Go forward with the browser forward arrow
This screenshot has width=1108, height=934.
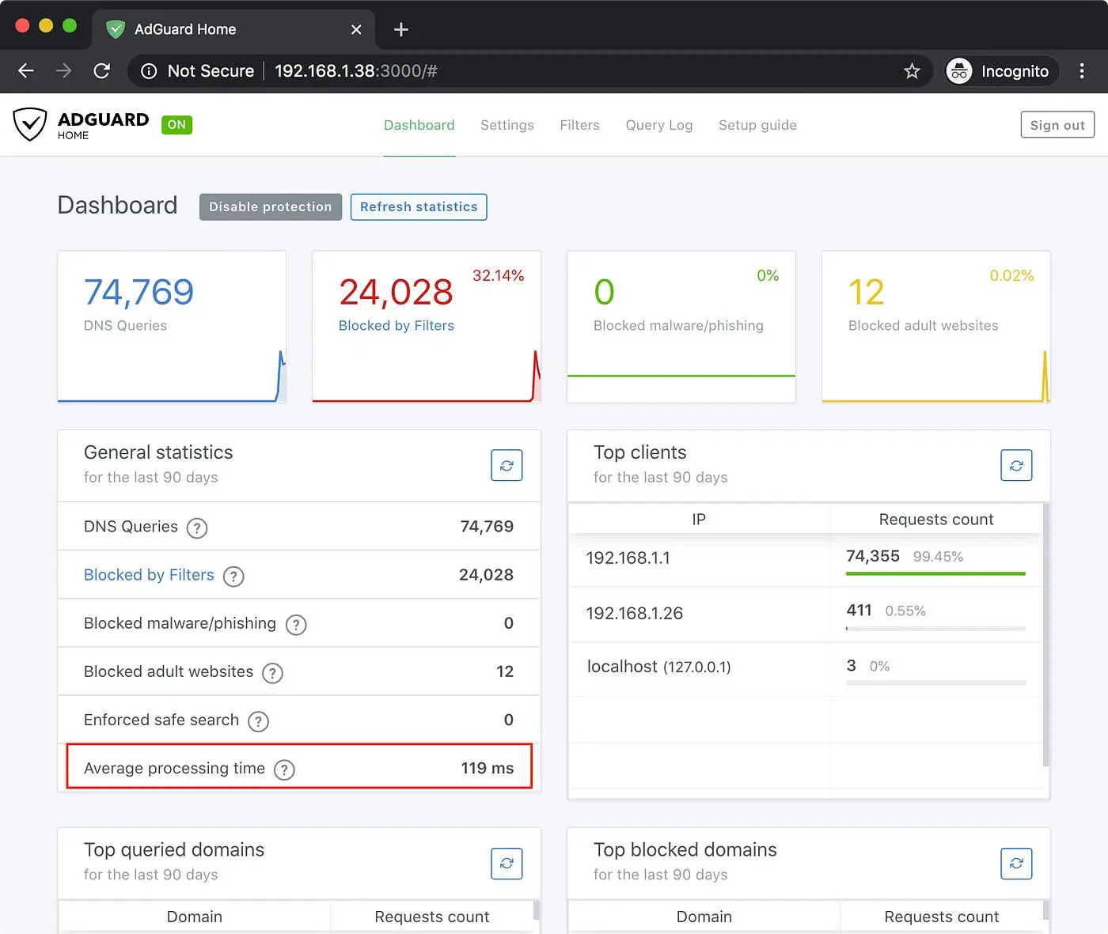pos(64,71)
